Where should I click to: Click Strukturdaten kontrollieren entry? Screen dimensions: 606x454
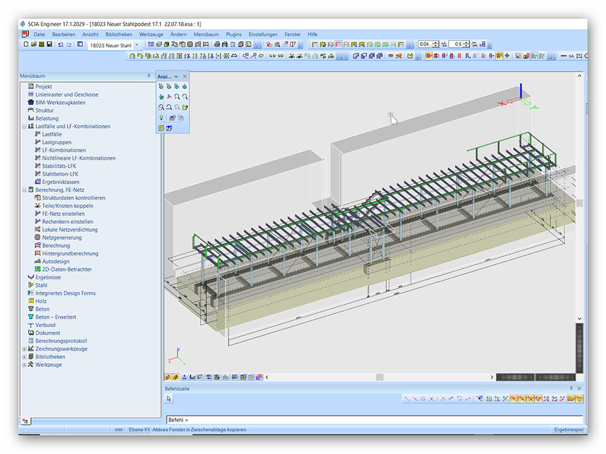[x=73, y=197]
